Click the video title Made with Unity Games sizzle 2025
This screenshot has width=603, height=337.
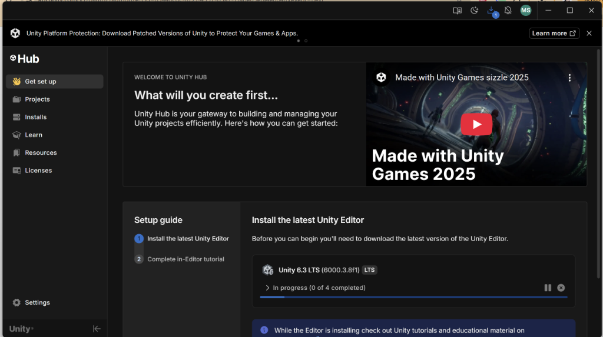(462, 78)
